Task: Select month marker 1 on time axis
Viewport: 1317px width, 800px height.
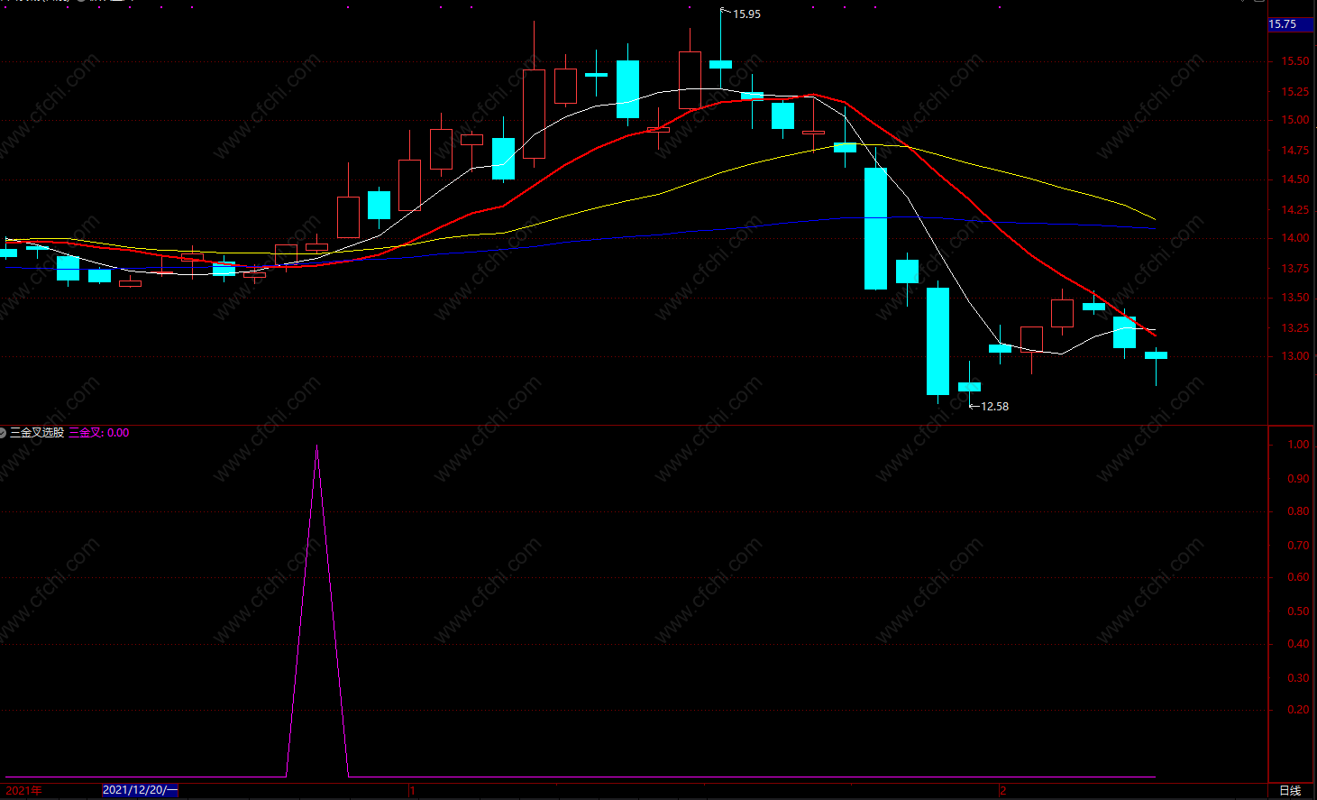Action: click(x=413, y=791)
